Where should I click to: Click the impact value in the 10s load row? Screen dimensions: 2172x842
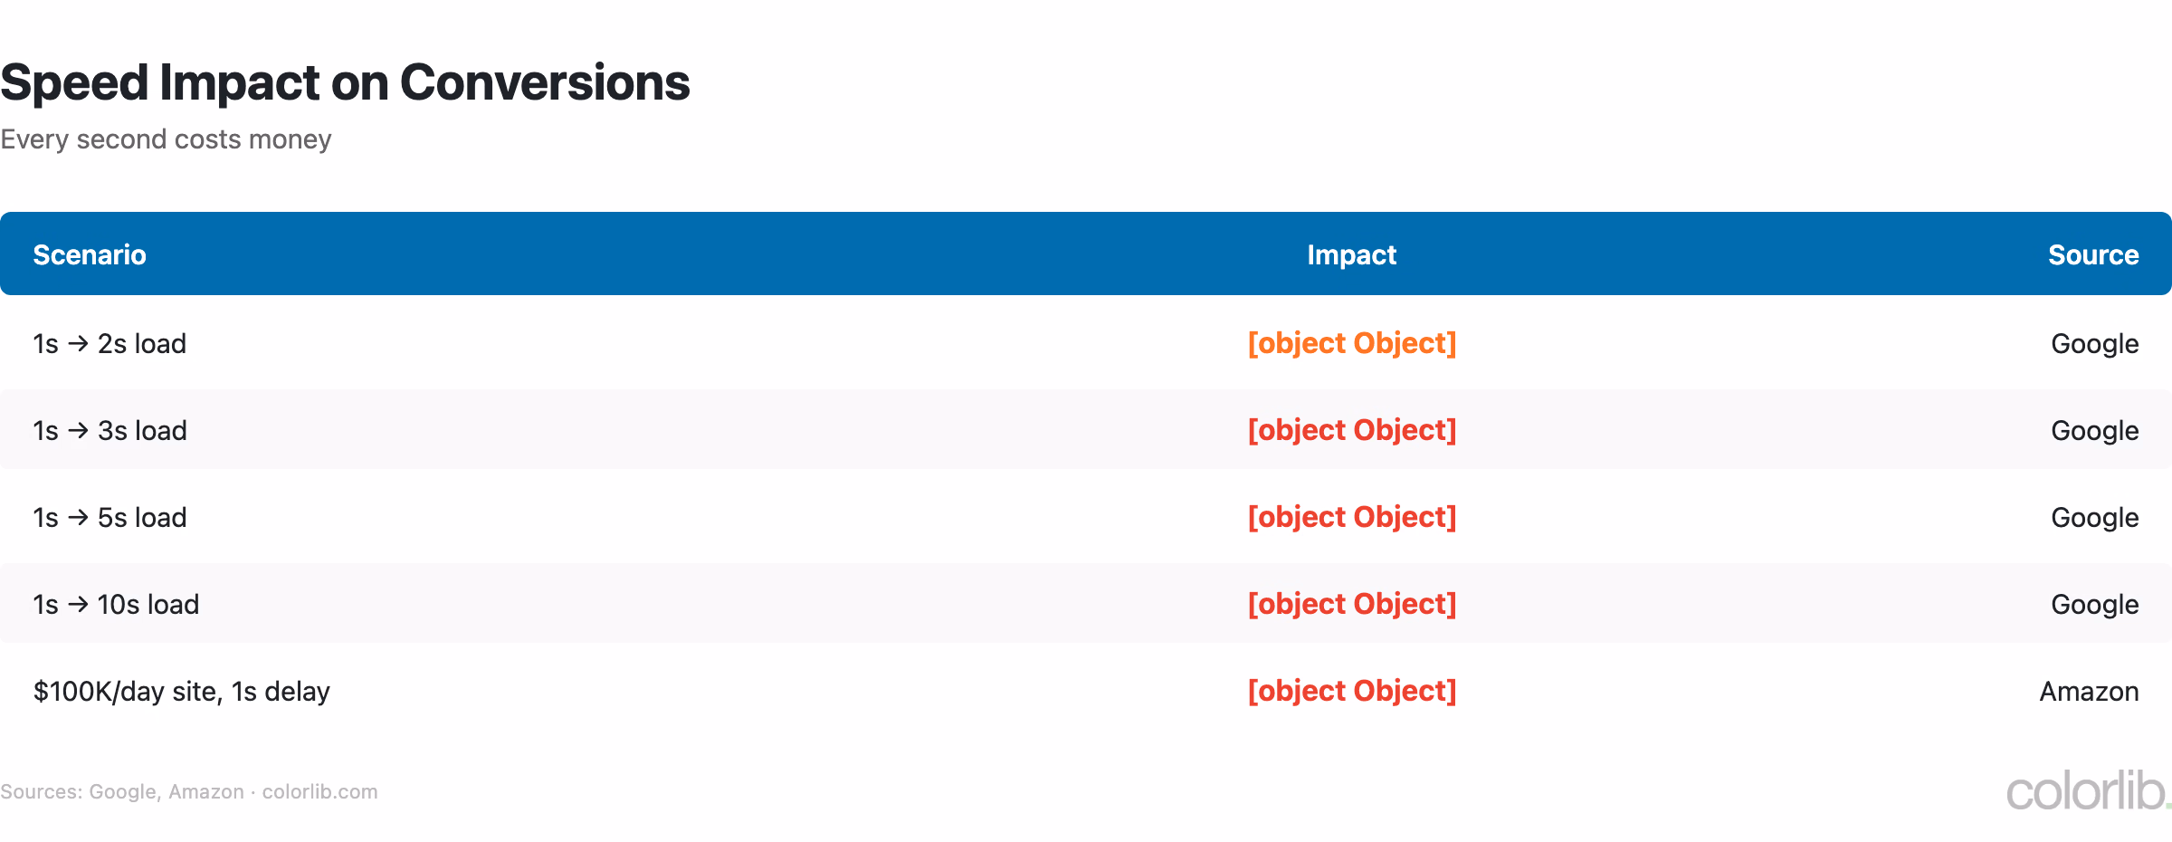tap(1351, 604)
